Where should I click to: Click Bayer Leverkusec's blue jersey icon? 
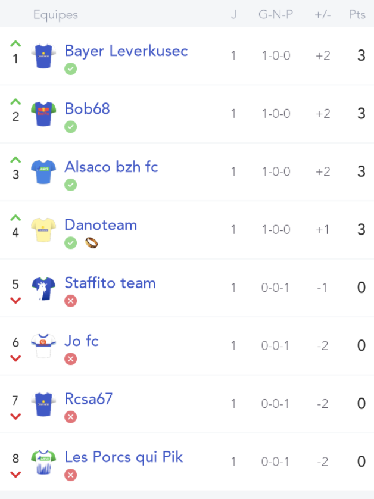point(43,56)
